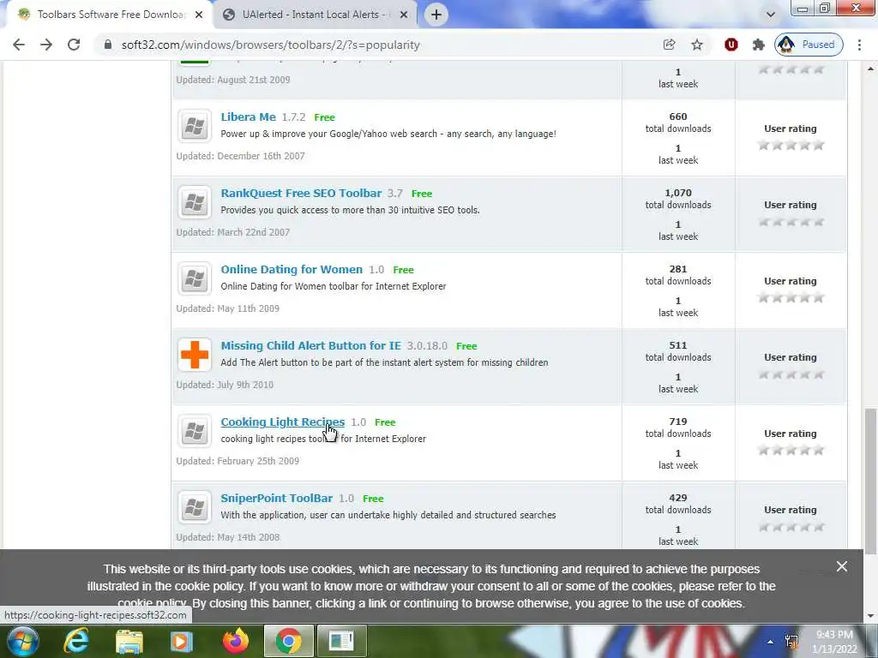Reload the soft32 page
Image resolution: width=878 pixels, height=658 pixels.
(x=74, y=45)
